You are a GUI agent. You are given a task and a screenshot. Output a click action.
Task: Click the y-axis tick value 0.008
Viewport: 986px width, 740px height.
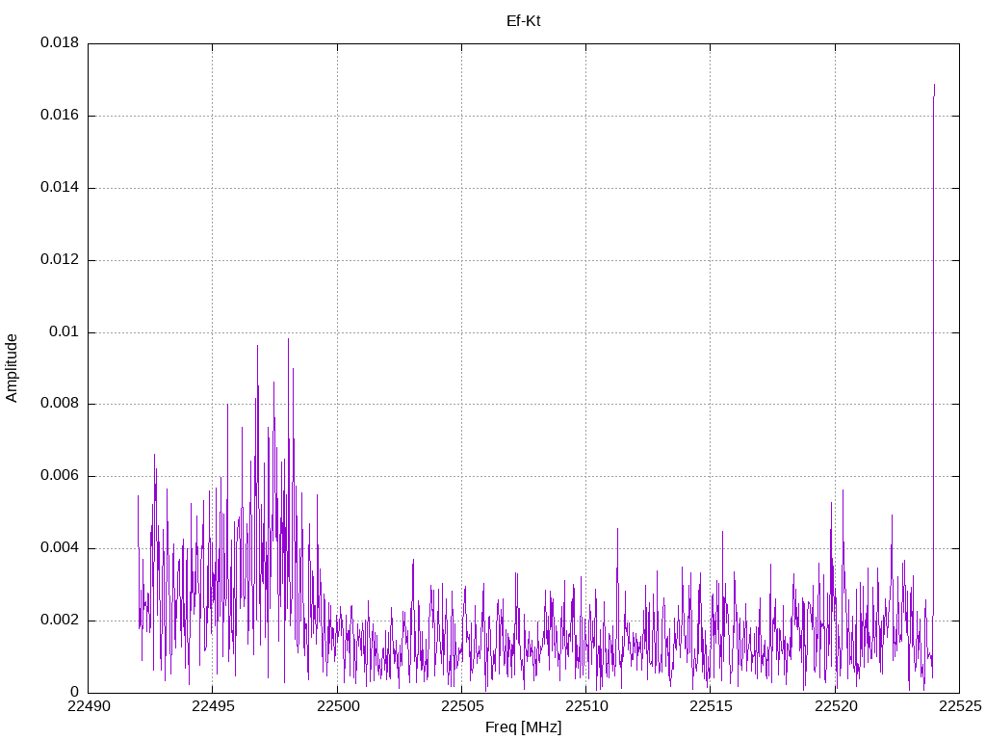point(60,404)
